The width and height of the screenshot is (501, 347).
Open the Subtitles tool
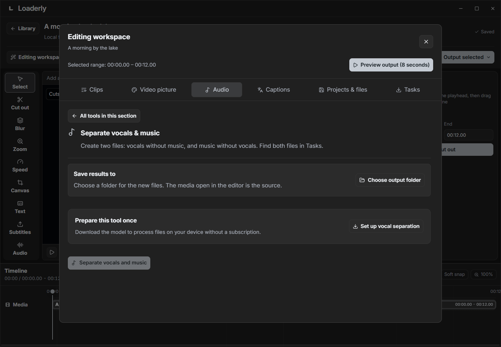20,228
